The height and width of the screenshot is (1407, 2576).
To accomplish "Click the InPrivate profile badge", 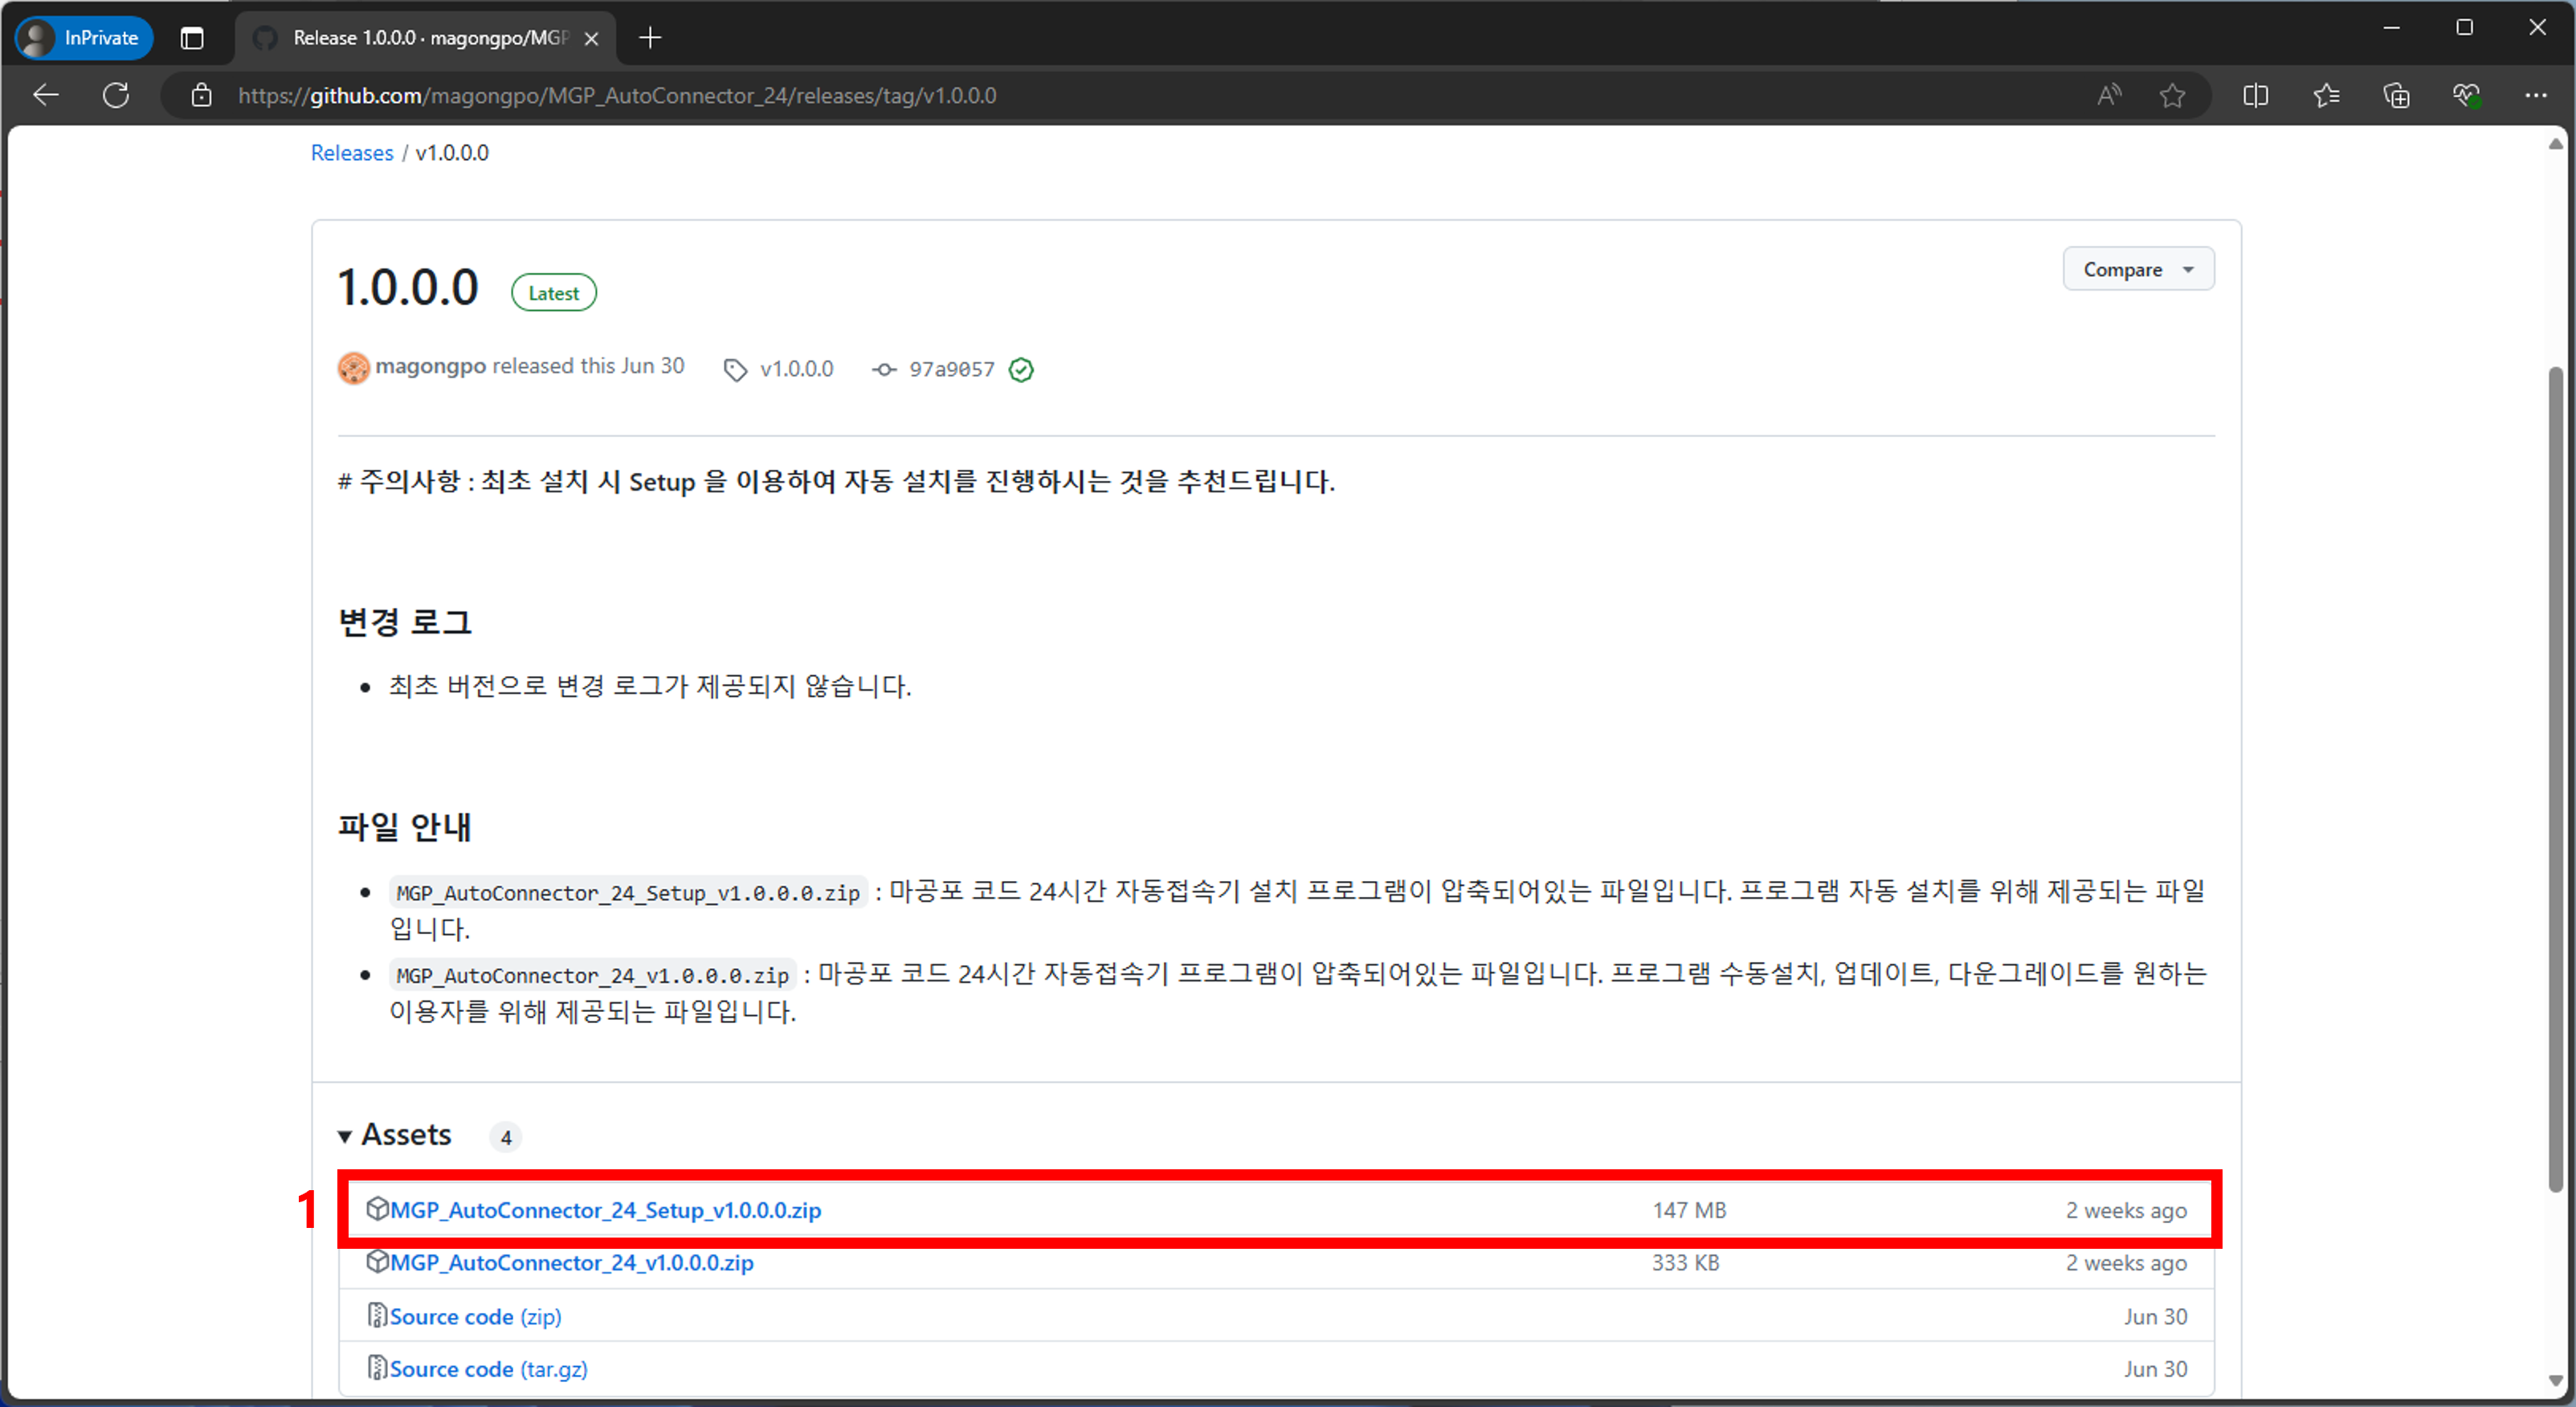I will click(x=84, y=38).
